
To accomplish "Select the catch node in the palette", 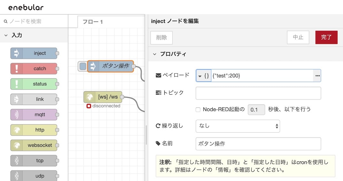I will [x=34, y=68].
